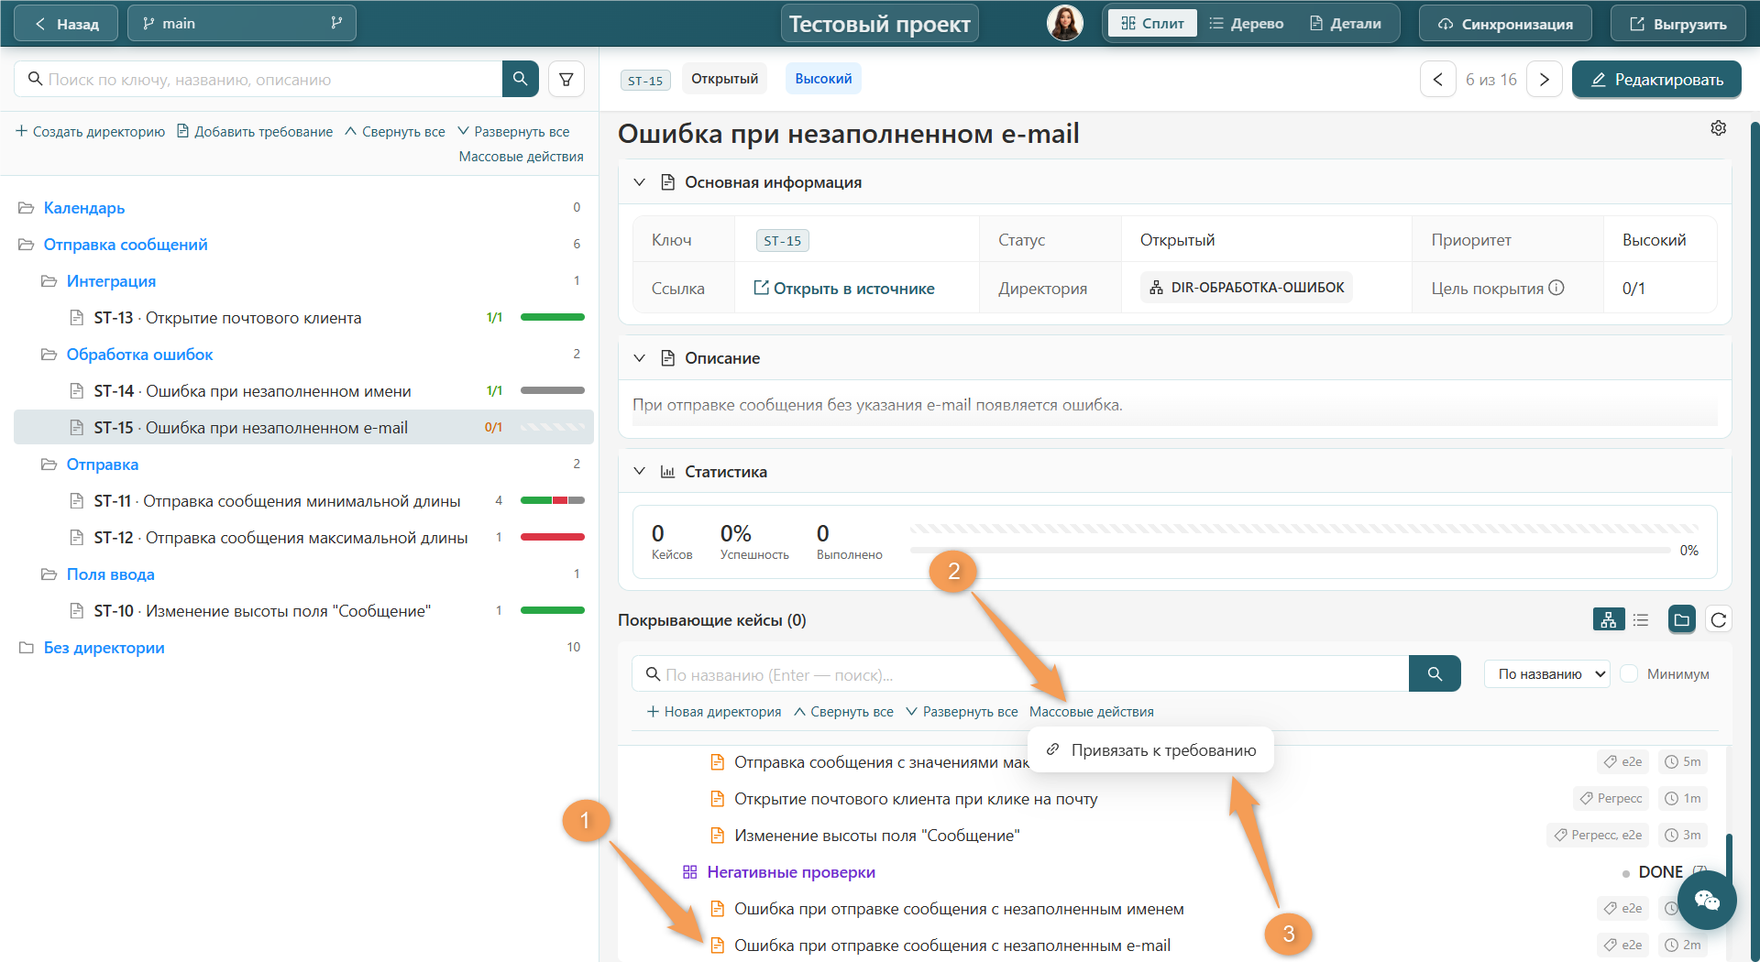Click Создать директорию
Screen dimensions: 1760x962
click(x=91, y=132)
